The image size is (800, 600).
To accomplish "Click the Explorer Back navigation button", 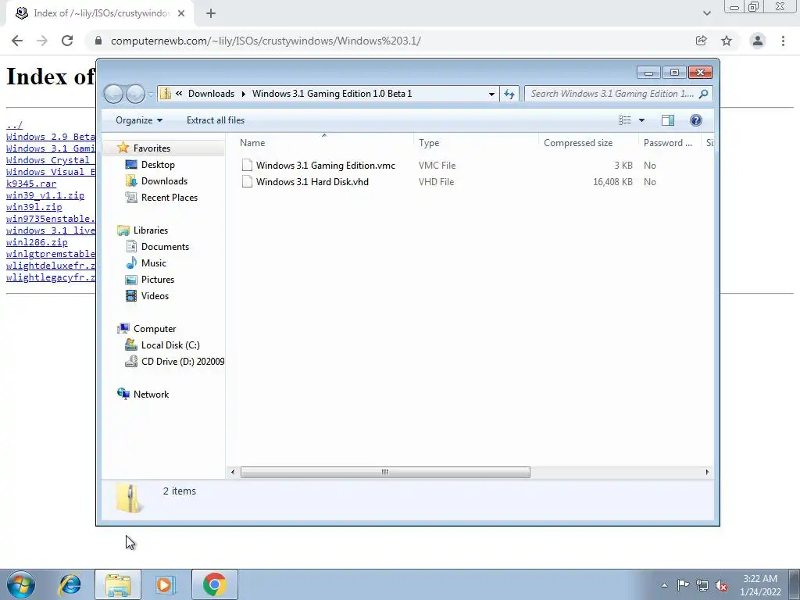I will coord(113,94).
